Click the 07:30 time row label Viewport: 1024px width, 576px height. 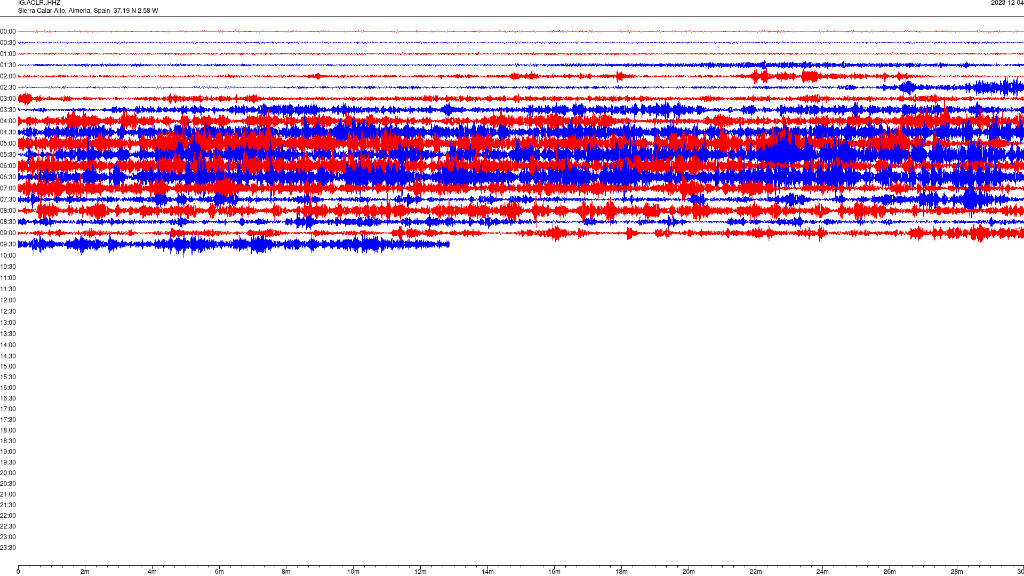(8, 199)
